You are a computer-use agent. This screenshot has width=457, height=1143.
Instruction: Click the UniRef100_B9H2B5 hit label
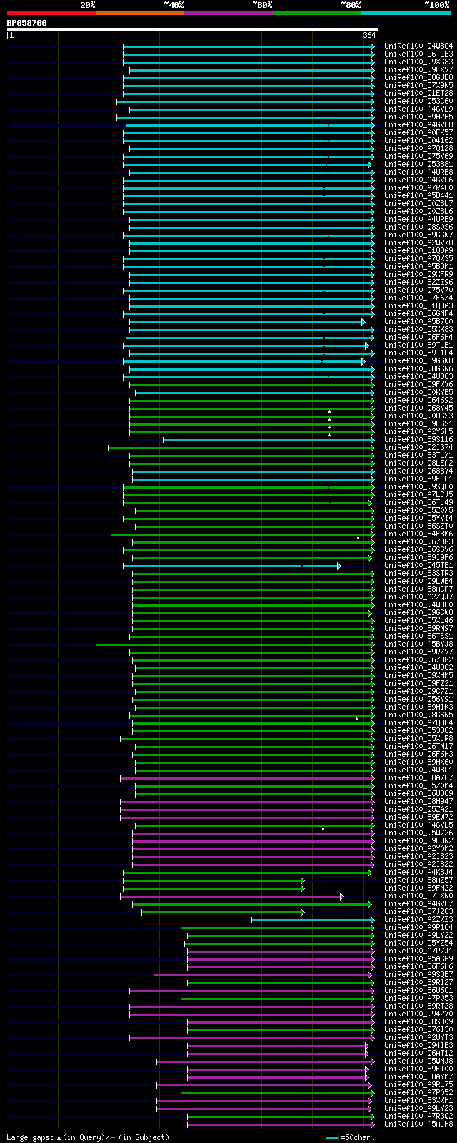[418, 117]
